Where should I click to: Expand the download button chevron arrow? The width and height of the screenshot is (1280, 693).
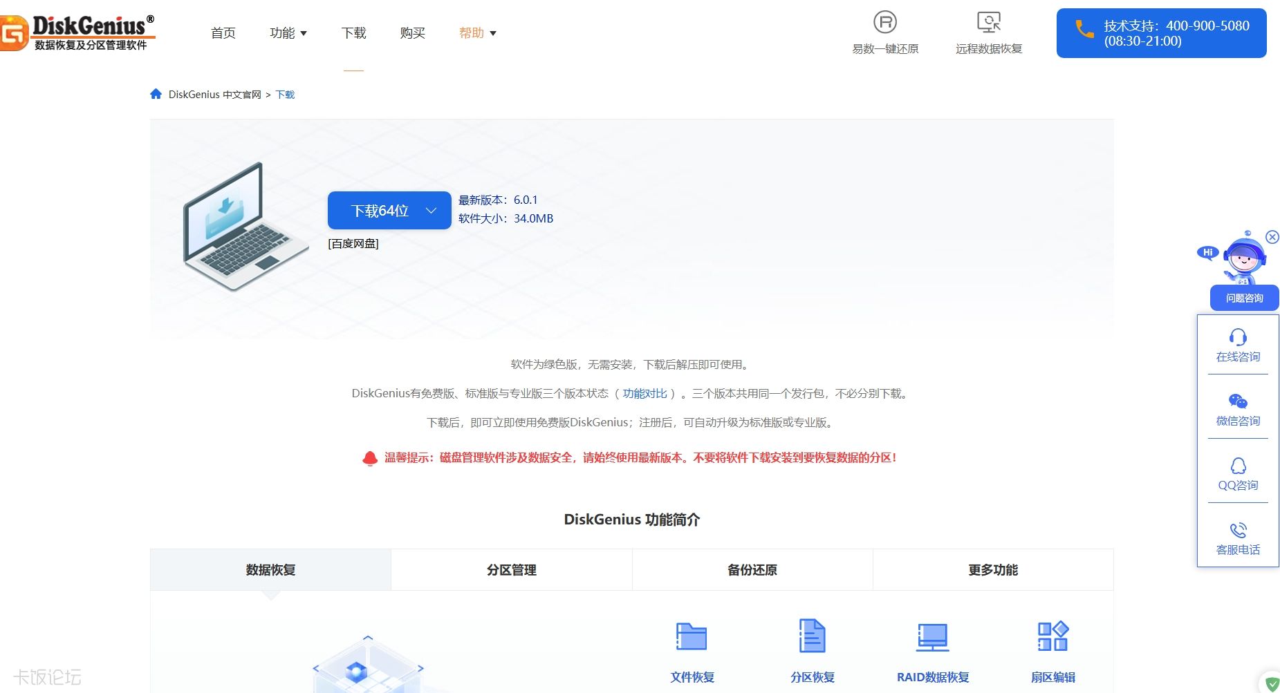tap(431, 211)
